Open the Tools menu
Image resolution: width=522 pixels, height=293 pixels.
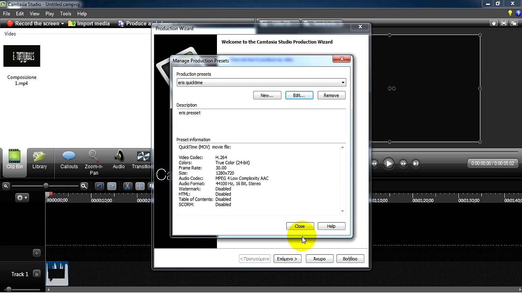tap(66, 13)
